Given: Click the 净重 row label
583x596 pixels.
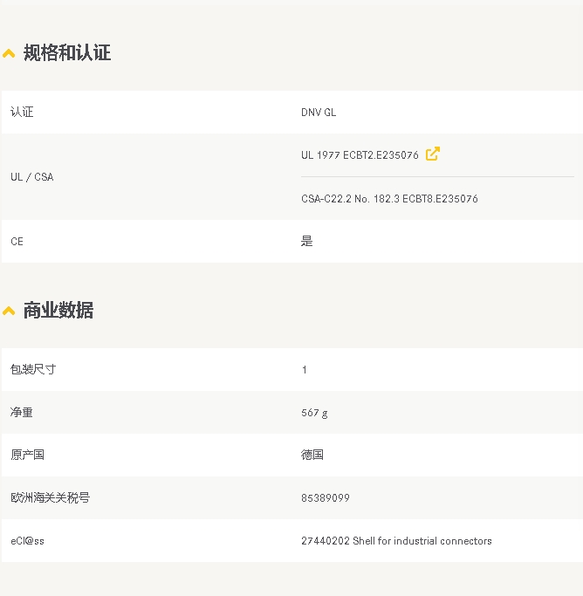Looking at the screenshot, I should click(x=22, y=413).
